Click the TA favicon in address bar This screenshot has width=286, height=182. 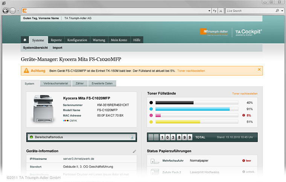25,11
